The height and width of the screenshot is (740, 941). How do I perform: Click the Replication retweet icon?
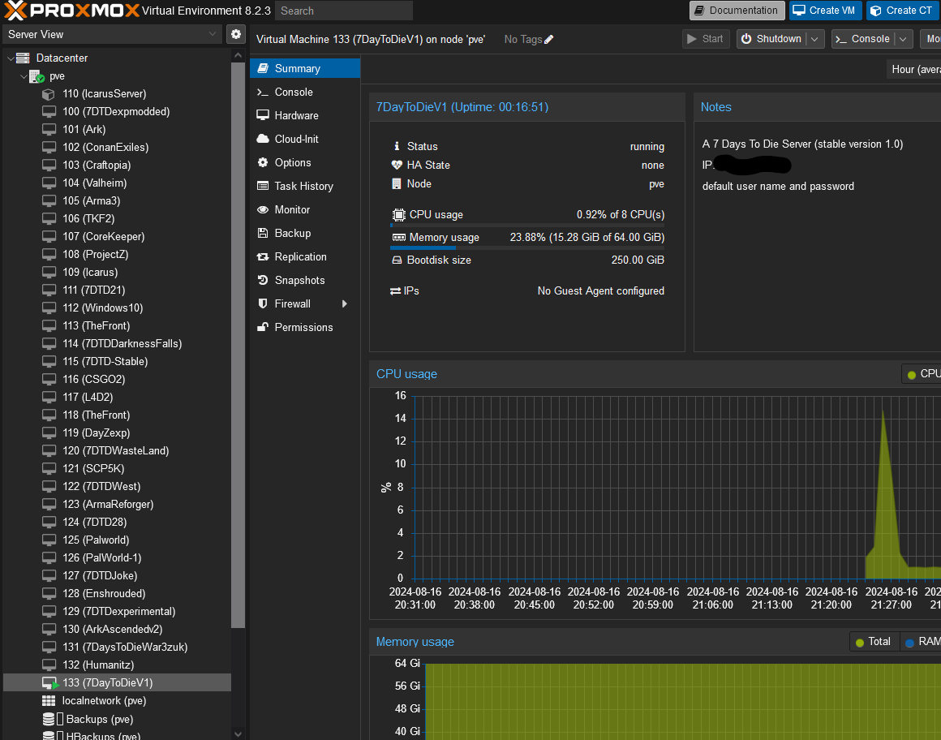[x=263, y=257]
